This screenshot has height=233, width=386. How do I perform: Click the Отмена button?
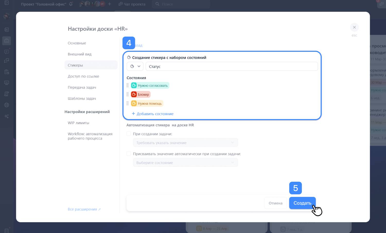(x=275, y=203)
